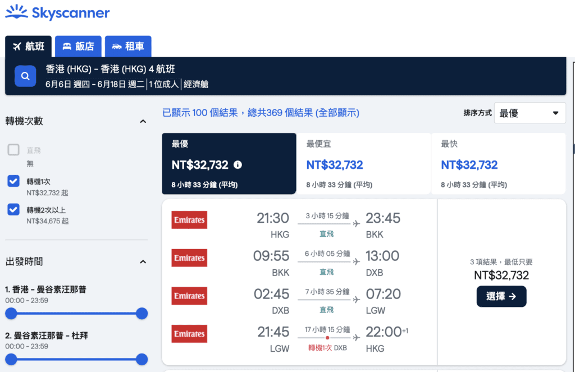
Task: Click the blue search magnifier icon
Action: tap(25, 76)
